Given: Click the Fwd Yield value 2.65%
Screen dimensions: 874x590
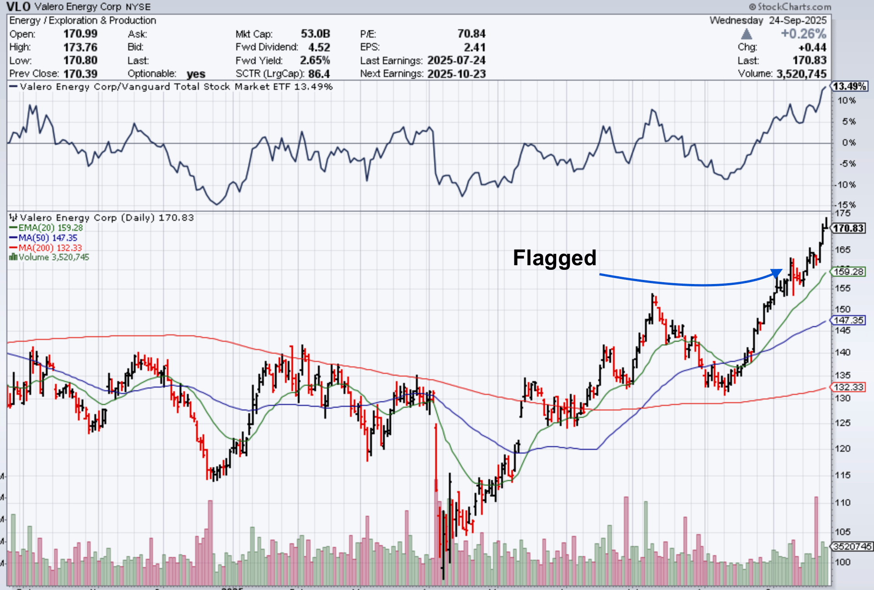Looking at the screenshot, I should pos(315,60).
